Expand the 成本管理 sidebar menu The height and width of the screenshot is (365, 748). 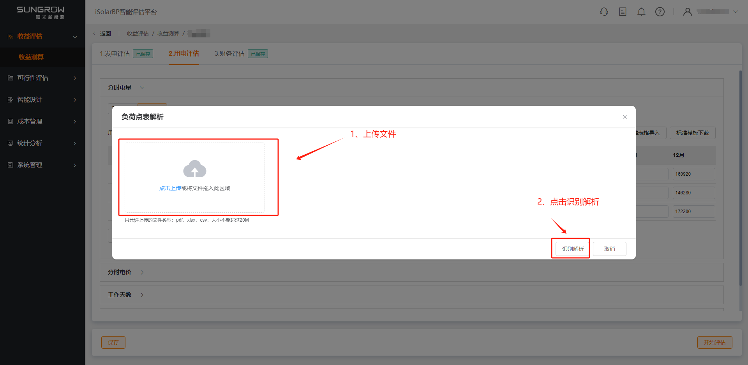coord(42,122)
